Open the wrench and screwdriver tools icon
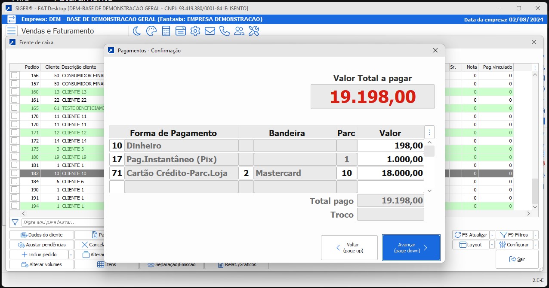 pyautogui.click(x=254, y=31)
